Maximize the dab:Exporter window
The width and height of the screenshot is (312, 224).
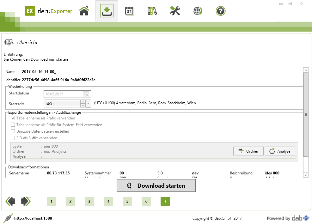coord(290,3)
